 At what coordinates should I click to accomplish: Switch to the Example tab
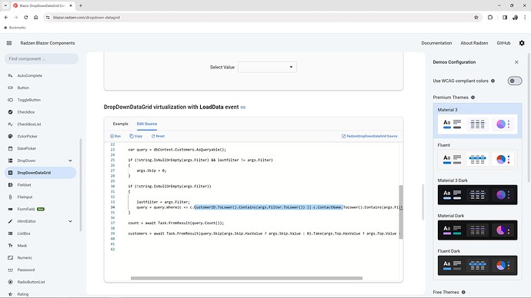[x=121, y=124]
